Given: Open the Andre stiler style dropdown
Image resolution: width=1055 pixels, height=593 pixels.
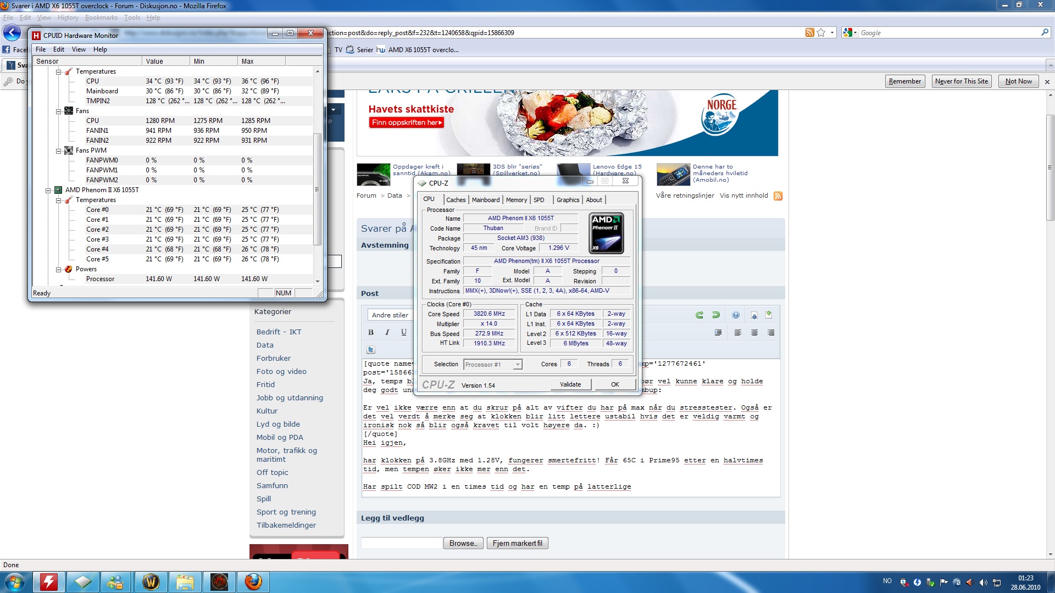Looking at the screenshot, I should click(390, 315).
